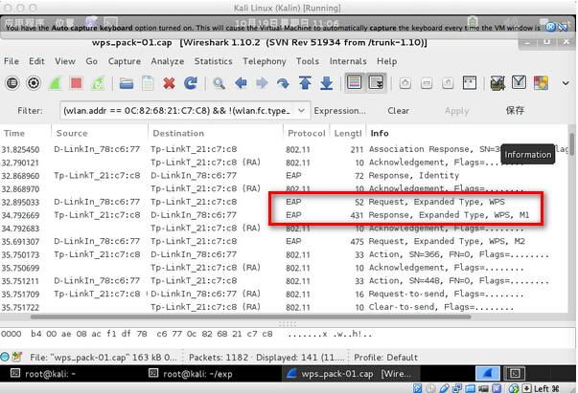The height and width of the screenshot is (393, 578).
Task: Open capture options gear icon
Action: (34, 83)
